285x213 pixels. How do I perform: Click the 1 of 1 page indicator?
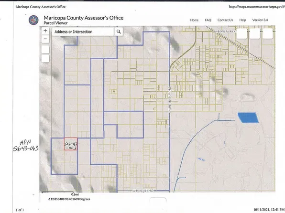click(20, 210)
